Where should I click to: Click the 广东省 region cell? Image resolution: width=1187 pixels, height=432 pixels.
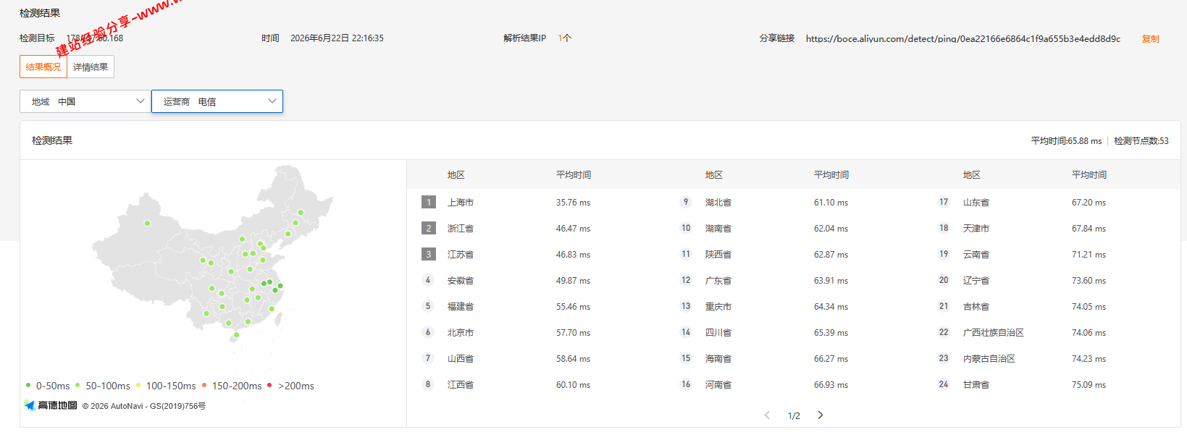718,281
